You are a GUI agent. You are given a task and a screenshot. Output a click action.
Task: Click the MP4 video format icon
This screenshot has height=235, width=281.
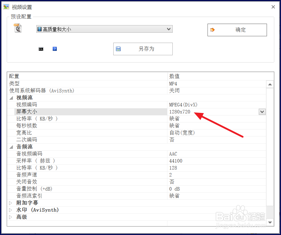(18, 28)
